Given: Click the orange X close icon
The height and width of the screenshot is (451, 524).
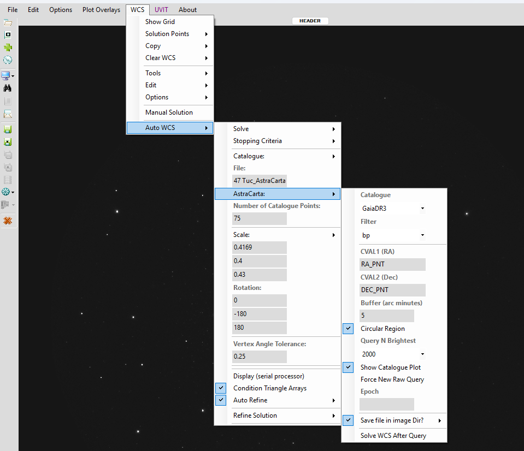Looking at the screenshot, I should coord(8,221).
